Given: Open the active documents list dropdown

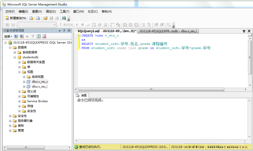Looking at the screenshot, I should point(244,31).
